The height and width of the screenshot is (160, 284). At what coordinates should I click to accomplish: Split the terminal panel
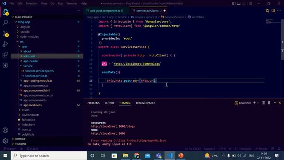tap(263, 103)
